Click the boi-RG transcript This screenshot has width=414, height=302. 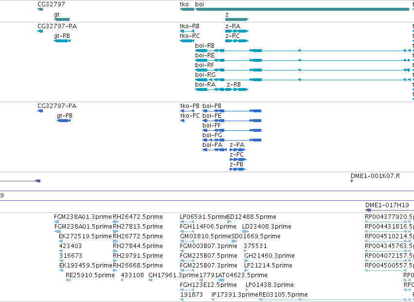tap(303, 80)
